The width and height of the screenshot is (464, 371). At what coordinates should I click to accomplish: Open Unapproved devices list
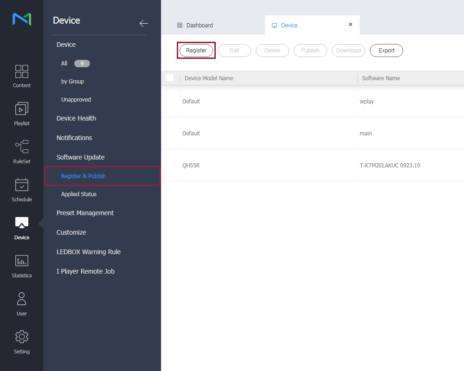click(x=76, y=100)
